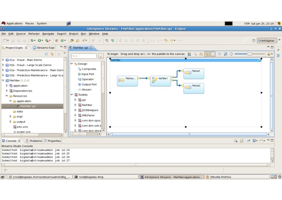The width and height of the screenshot is (282, 200).
Task: Open the Project Explorer view menu dropdown
Action: tap(65, 53)
